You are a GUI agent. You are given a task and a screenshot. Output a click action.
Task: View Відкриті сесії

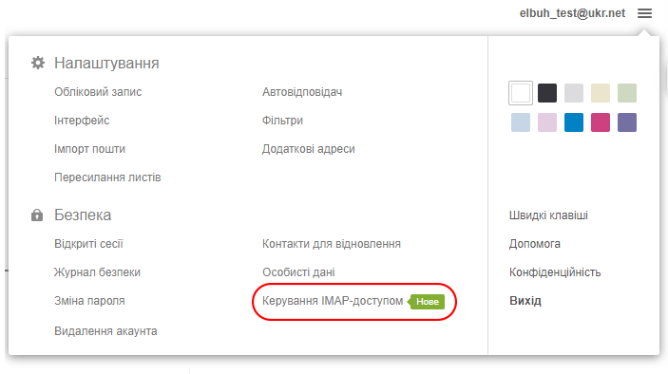pos(88,244)
